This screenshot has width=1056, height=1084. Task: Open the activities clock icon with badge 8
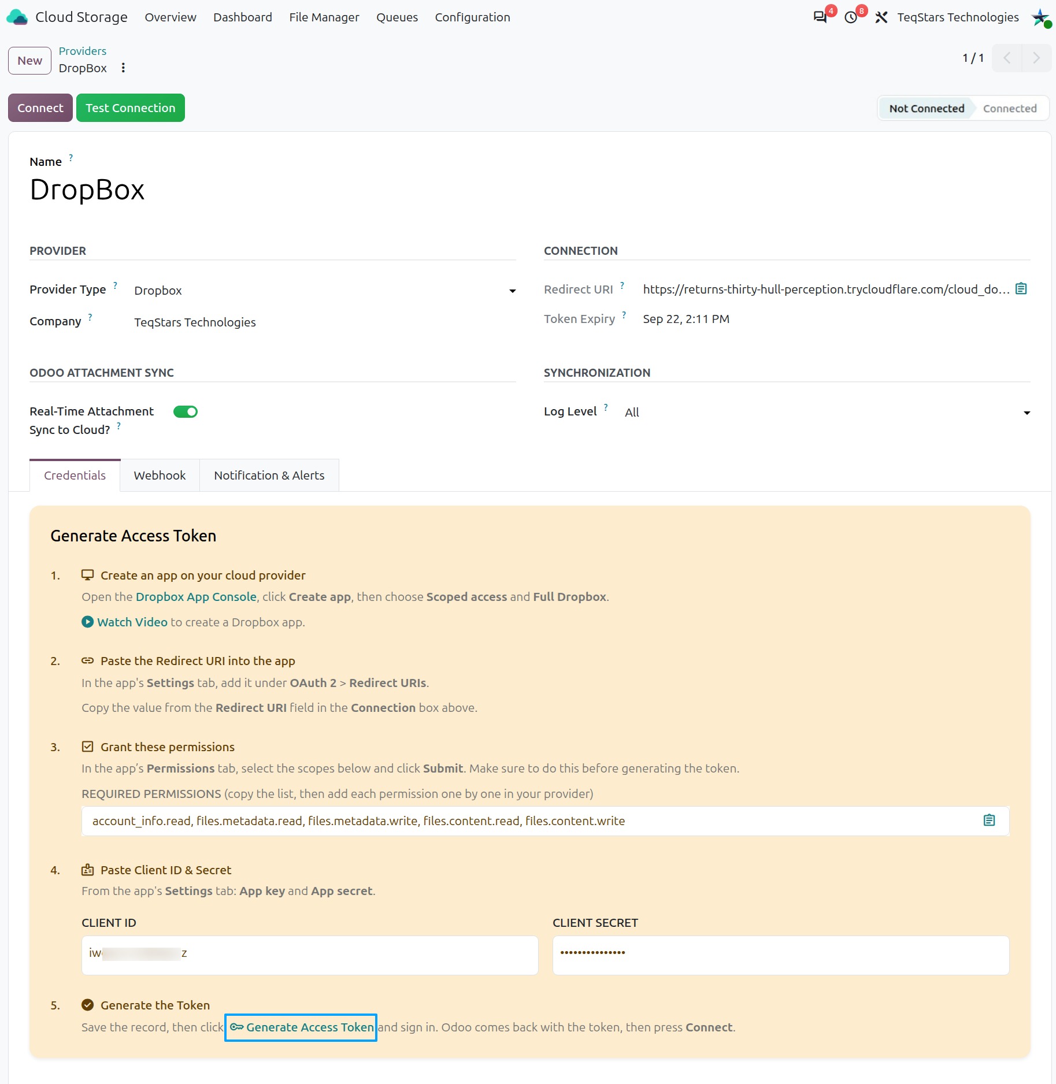(850, 17)
